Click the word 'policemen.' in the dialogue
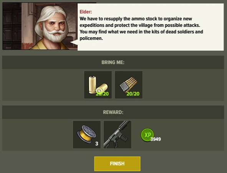 coord(91,38)
